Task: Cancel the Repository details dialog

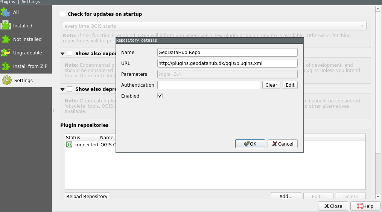Action: coord(282,144)
